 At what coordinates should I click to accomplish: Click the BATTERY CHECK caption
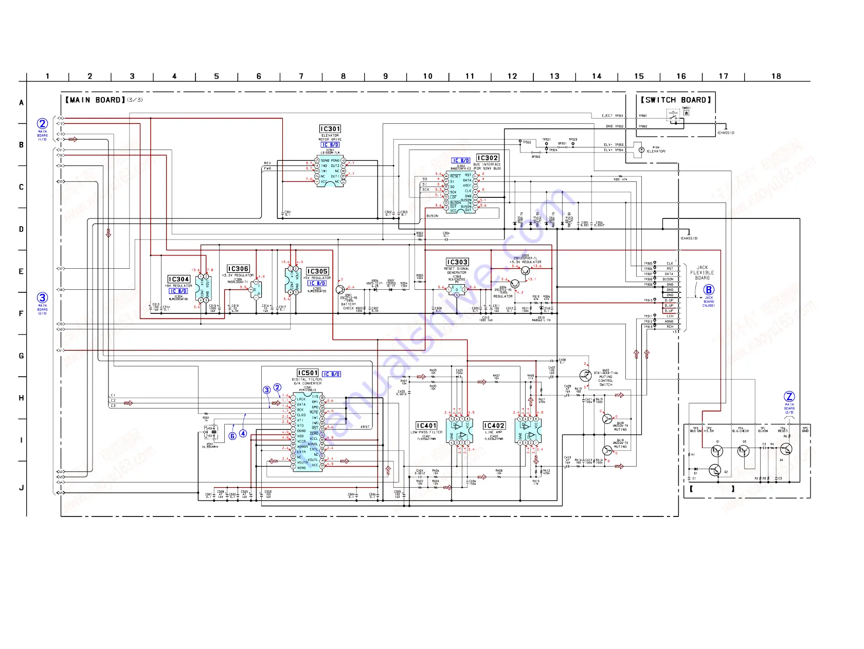click(x=349, y=306)
